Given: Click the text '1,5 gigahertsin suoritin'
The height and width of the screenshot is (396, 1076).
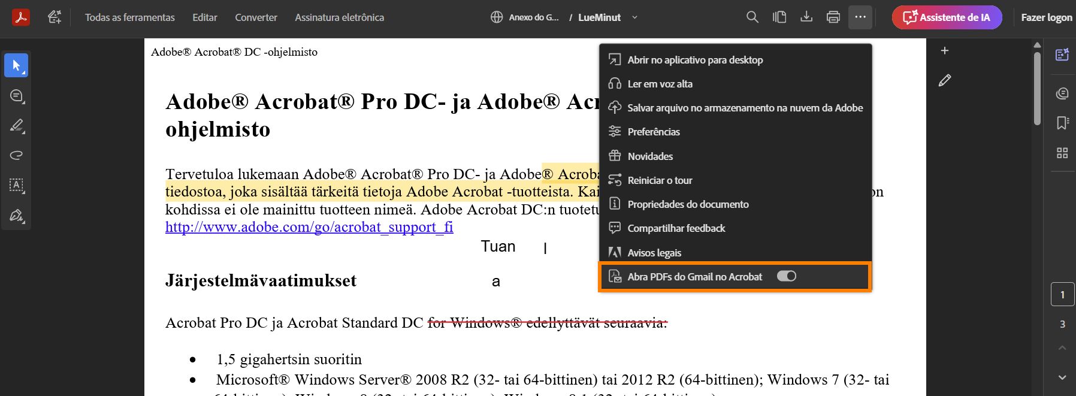Looking at the screenshot, I should 289,359.
